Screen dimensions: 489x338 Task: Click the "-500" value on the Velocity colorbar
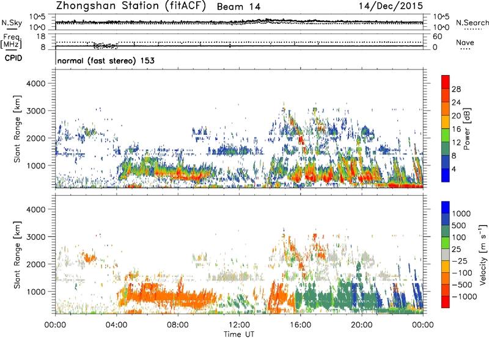[462, 285]
